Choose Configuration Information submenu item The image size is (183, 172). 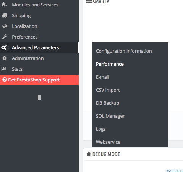click(124, 51)
